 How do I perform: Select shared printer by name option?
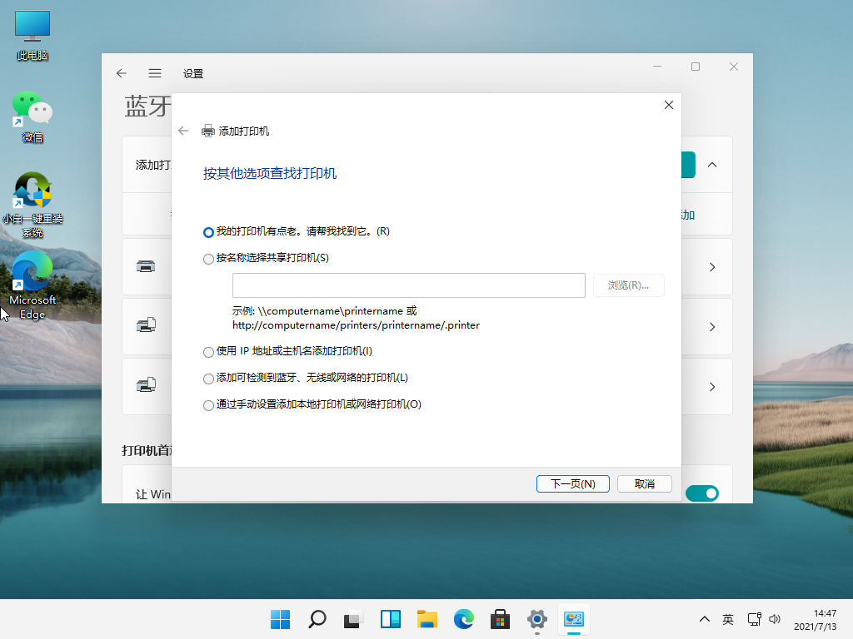208,259
